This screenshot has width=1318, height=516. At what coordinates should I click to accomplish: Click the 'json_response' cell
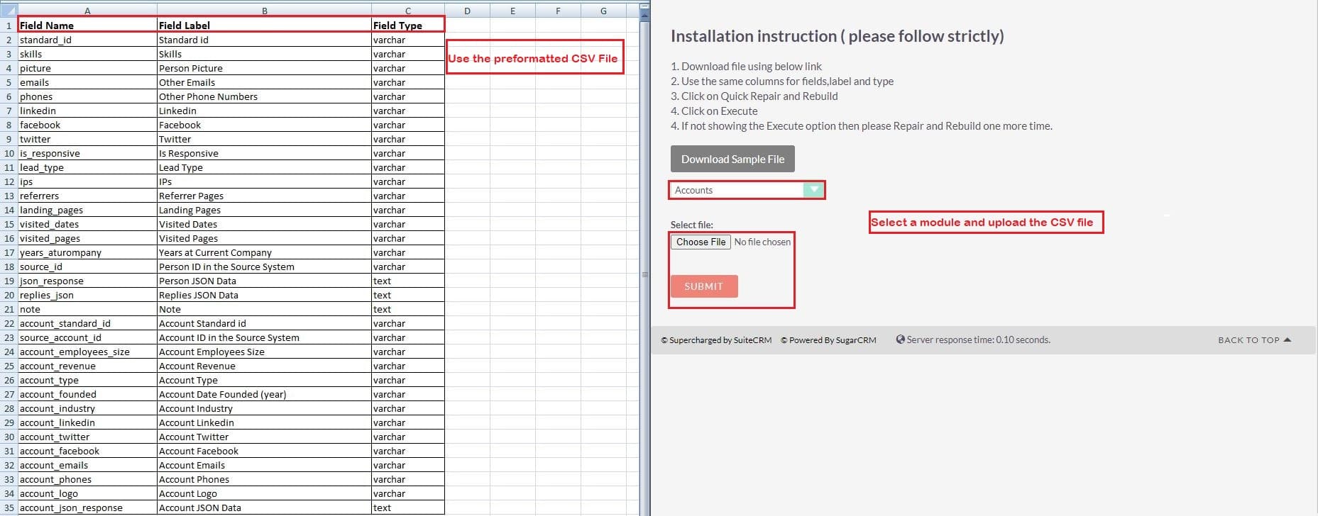[x=87, y=281]
